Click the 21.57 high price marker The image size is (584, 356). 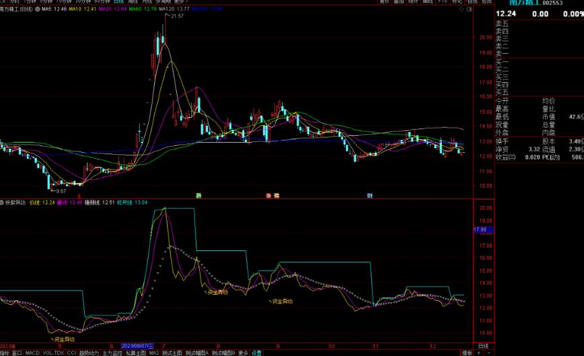(x=178, y=16)
